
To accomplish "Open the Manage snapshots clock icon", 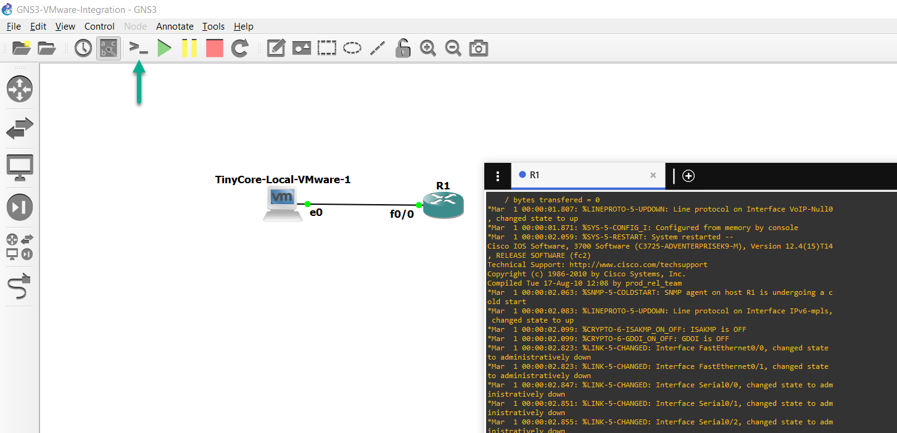I will pos(83,48).
